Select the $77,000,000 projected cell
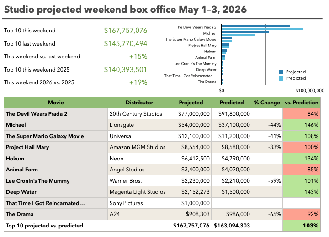The image size is (329, 237). pos(191,114)
